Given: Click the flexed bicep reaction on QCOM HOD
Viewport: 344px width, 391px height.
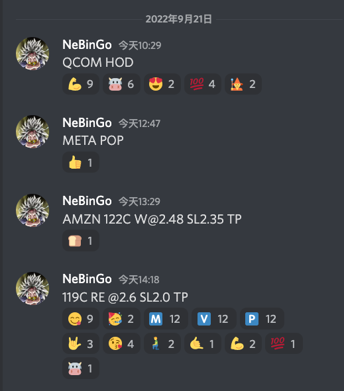Looking at the screenshot, I should click(x=81, y=84).
